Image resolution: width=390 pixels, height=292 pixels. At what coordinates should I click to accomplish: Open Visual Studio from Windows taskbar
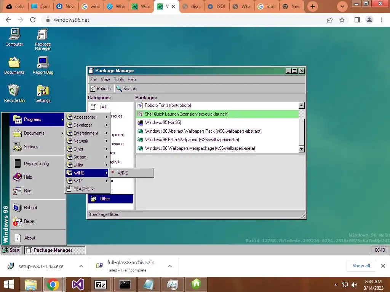point(78,284)
